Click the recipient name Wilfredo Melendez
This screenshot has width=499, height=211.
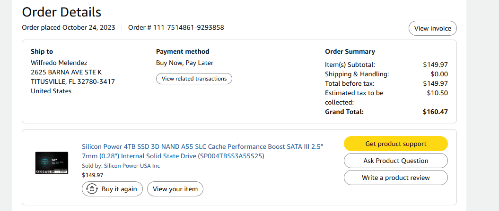point(59,63)
